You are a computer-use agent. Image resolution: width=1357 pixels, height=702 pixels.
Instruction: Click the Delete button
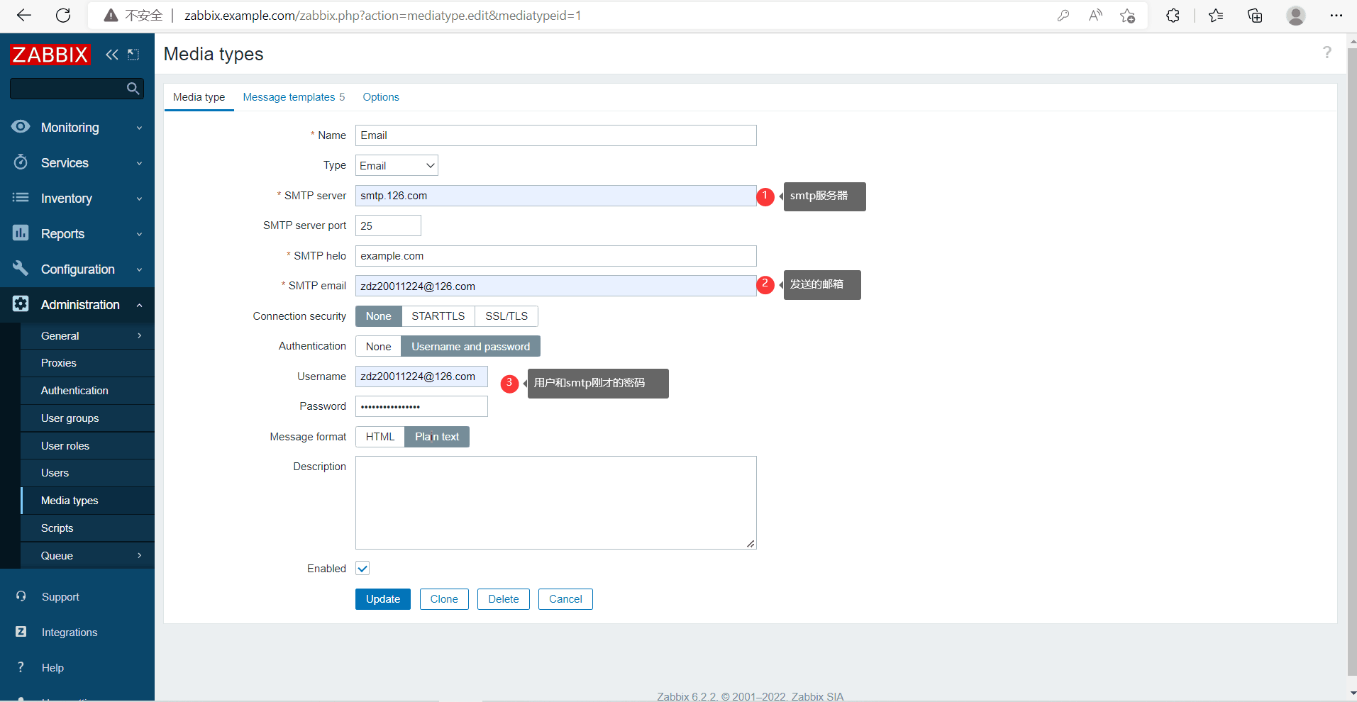504,599
